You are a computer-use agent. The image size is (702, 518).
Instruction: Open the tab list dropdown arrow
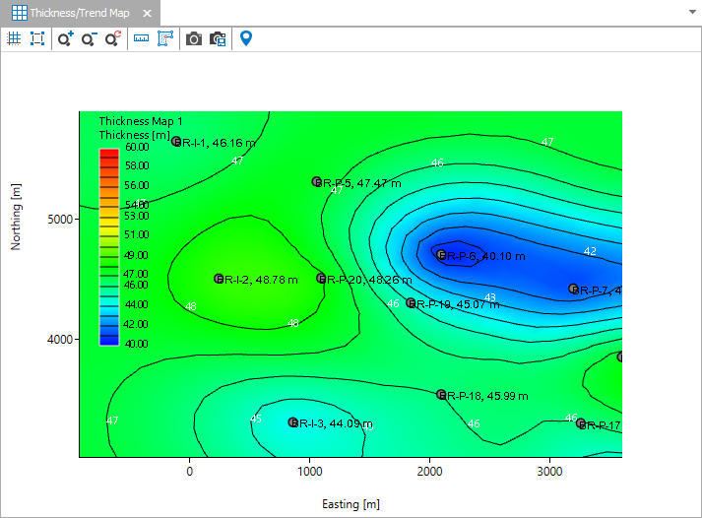(691, 13)
